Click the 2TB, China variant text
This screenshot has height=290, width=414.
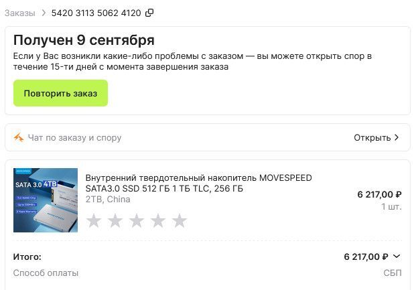(x=108, y=199)
